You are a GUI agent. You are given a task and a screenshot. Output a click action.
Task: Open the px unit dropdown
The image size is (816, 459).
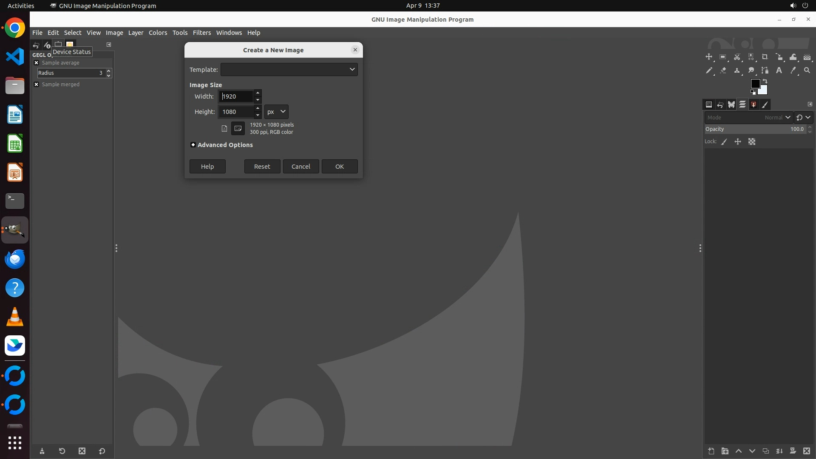pyautogui.click(x=276, y=112)
